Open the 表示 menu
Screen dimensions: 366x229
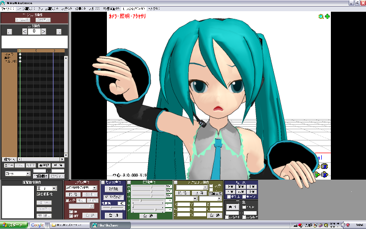pos(67,9)
